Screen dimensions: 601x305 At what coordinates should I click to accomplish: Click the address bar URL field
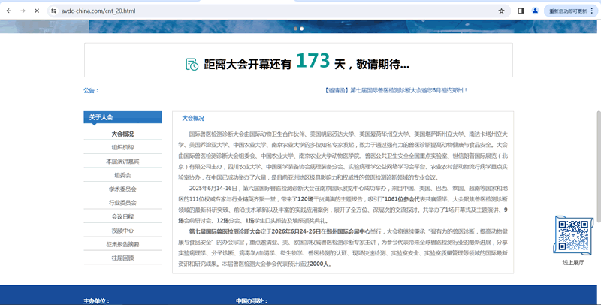tap(225, 11)
